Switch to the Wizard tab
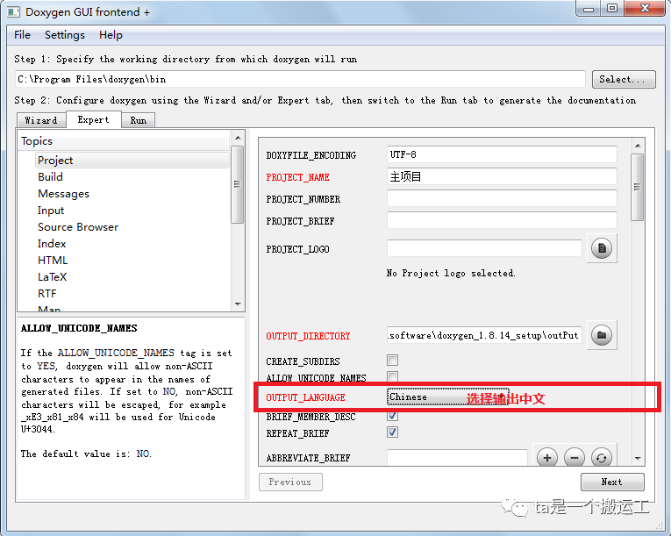The height and width of the screenshot is (536, 671). [x=41, y=120]
